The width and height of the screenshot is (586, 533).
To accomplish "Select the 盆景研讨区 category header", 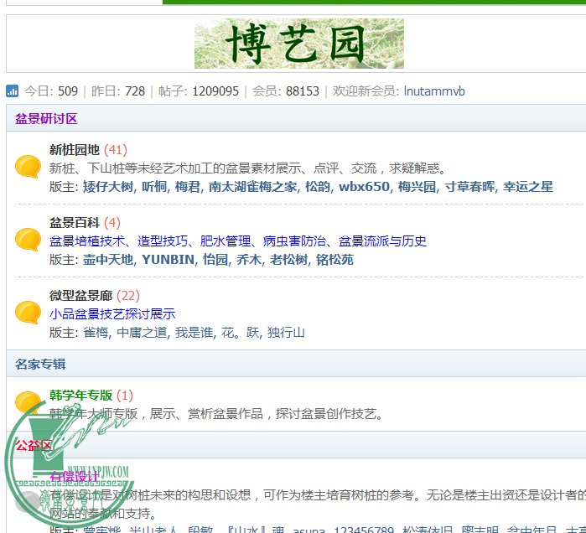I will tap(46, 119).
